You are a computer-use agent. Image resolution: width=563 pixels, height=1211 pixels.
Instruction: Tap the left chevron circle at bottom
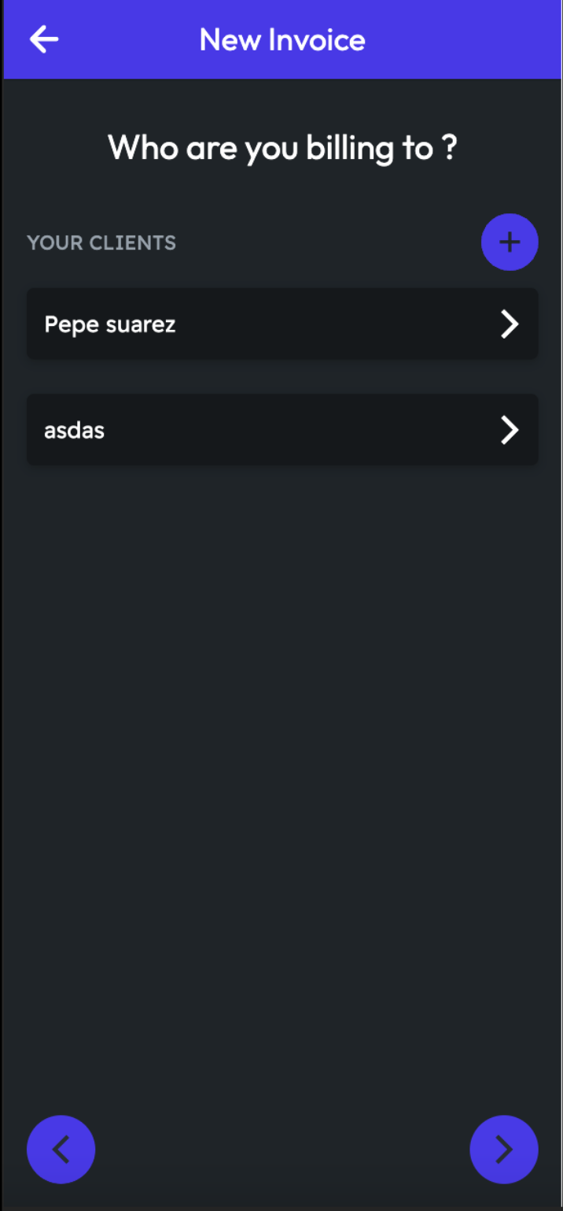[x=61, y=1150]
